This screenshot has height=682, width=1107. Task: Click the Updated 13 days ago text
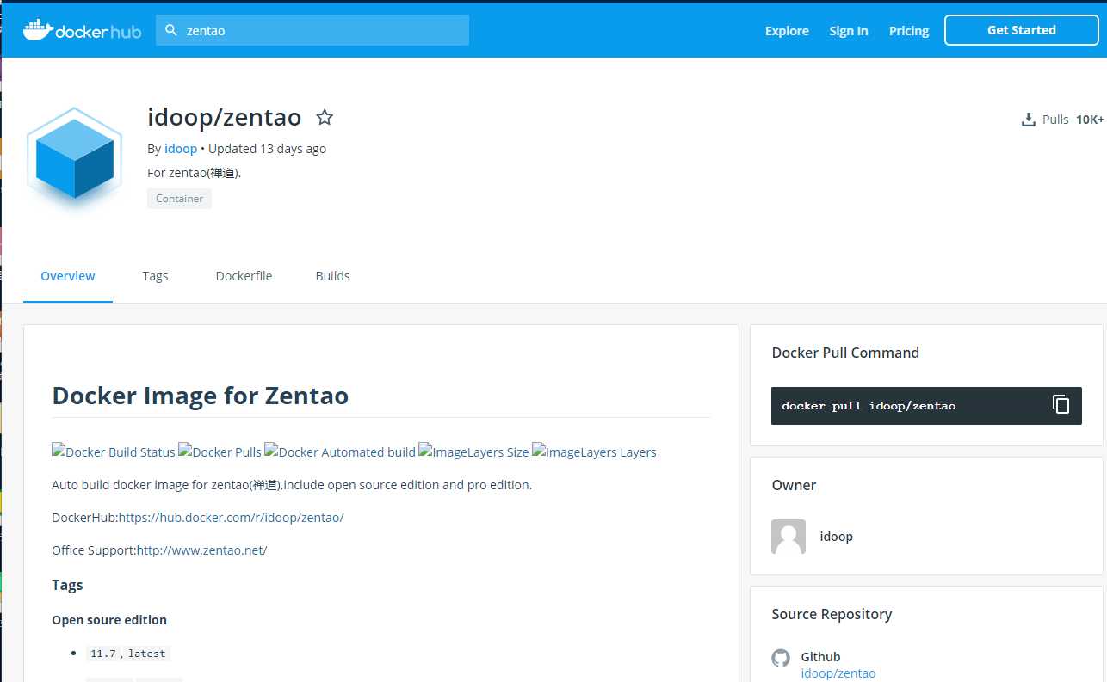pos(267,149)
